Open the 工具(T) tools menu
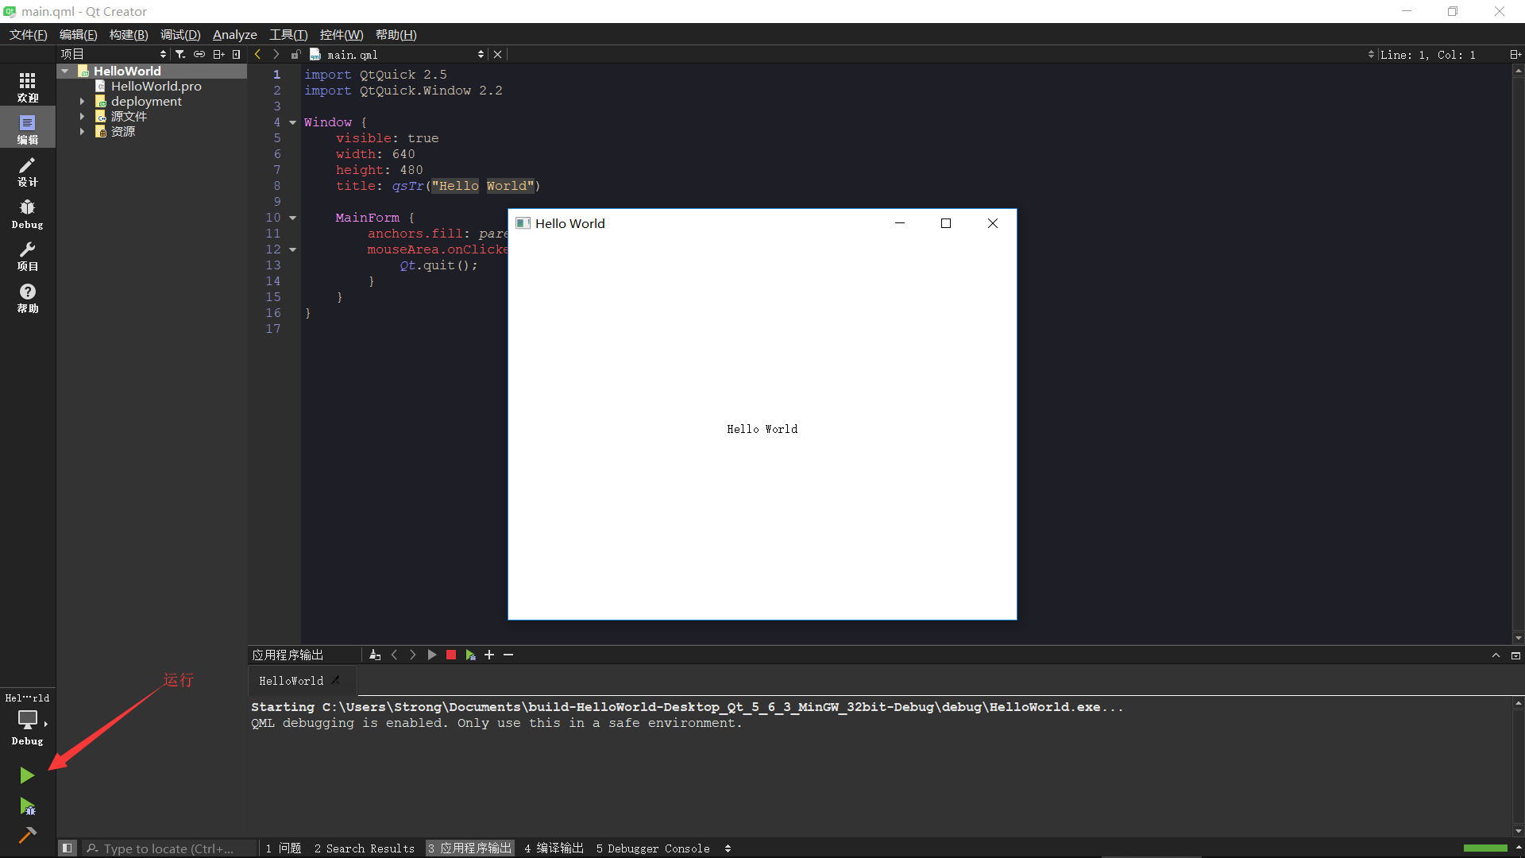This screenshot has height=858, width=1525. pyautogui.click(x=288, y=34)
